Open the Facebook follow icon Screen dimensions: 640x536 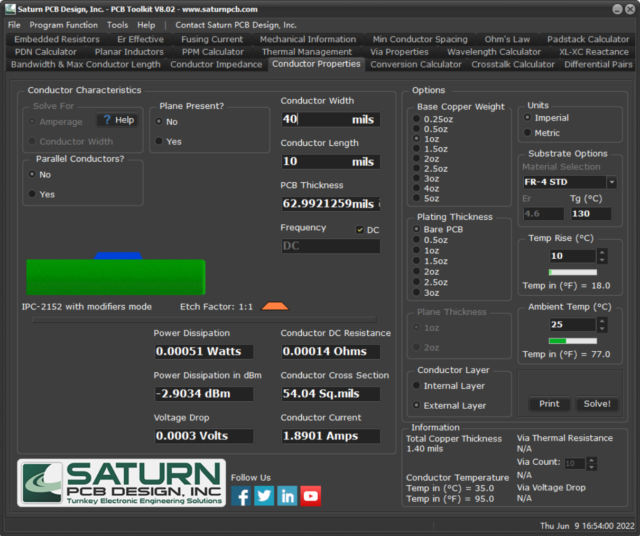pyautogui.click(x=241, y=496)
